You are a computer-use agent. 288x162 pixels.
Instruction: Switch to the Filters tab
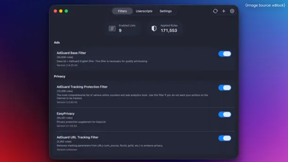click(x=122, y=11)
